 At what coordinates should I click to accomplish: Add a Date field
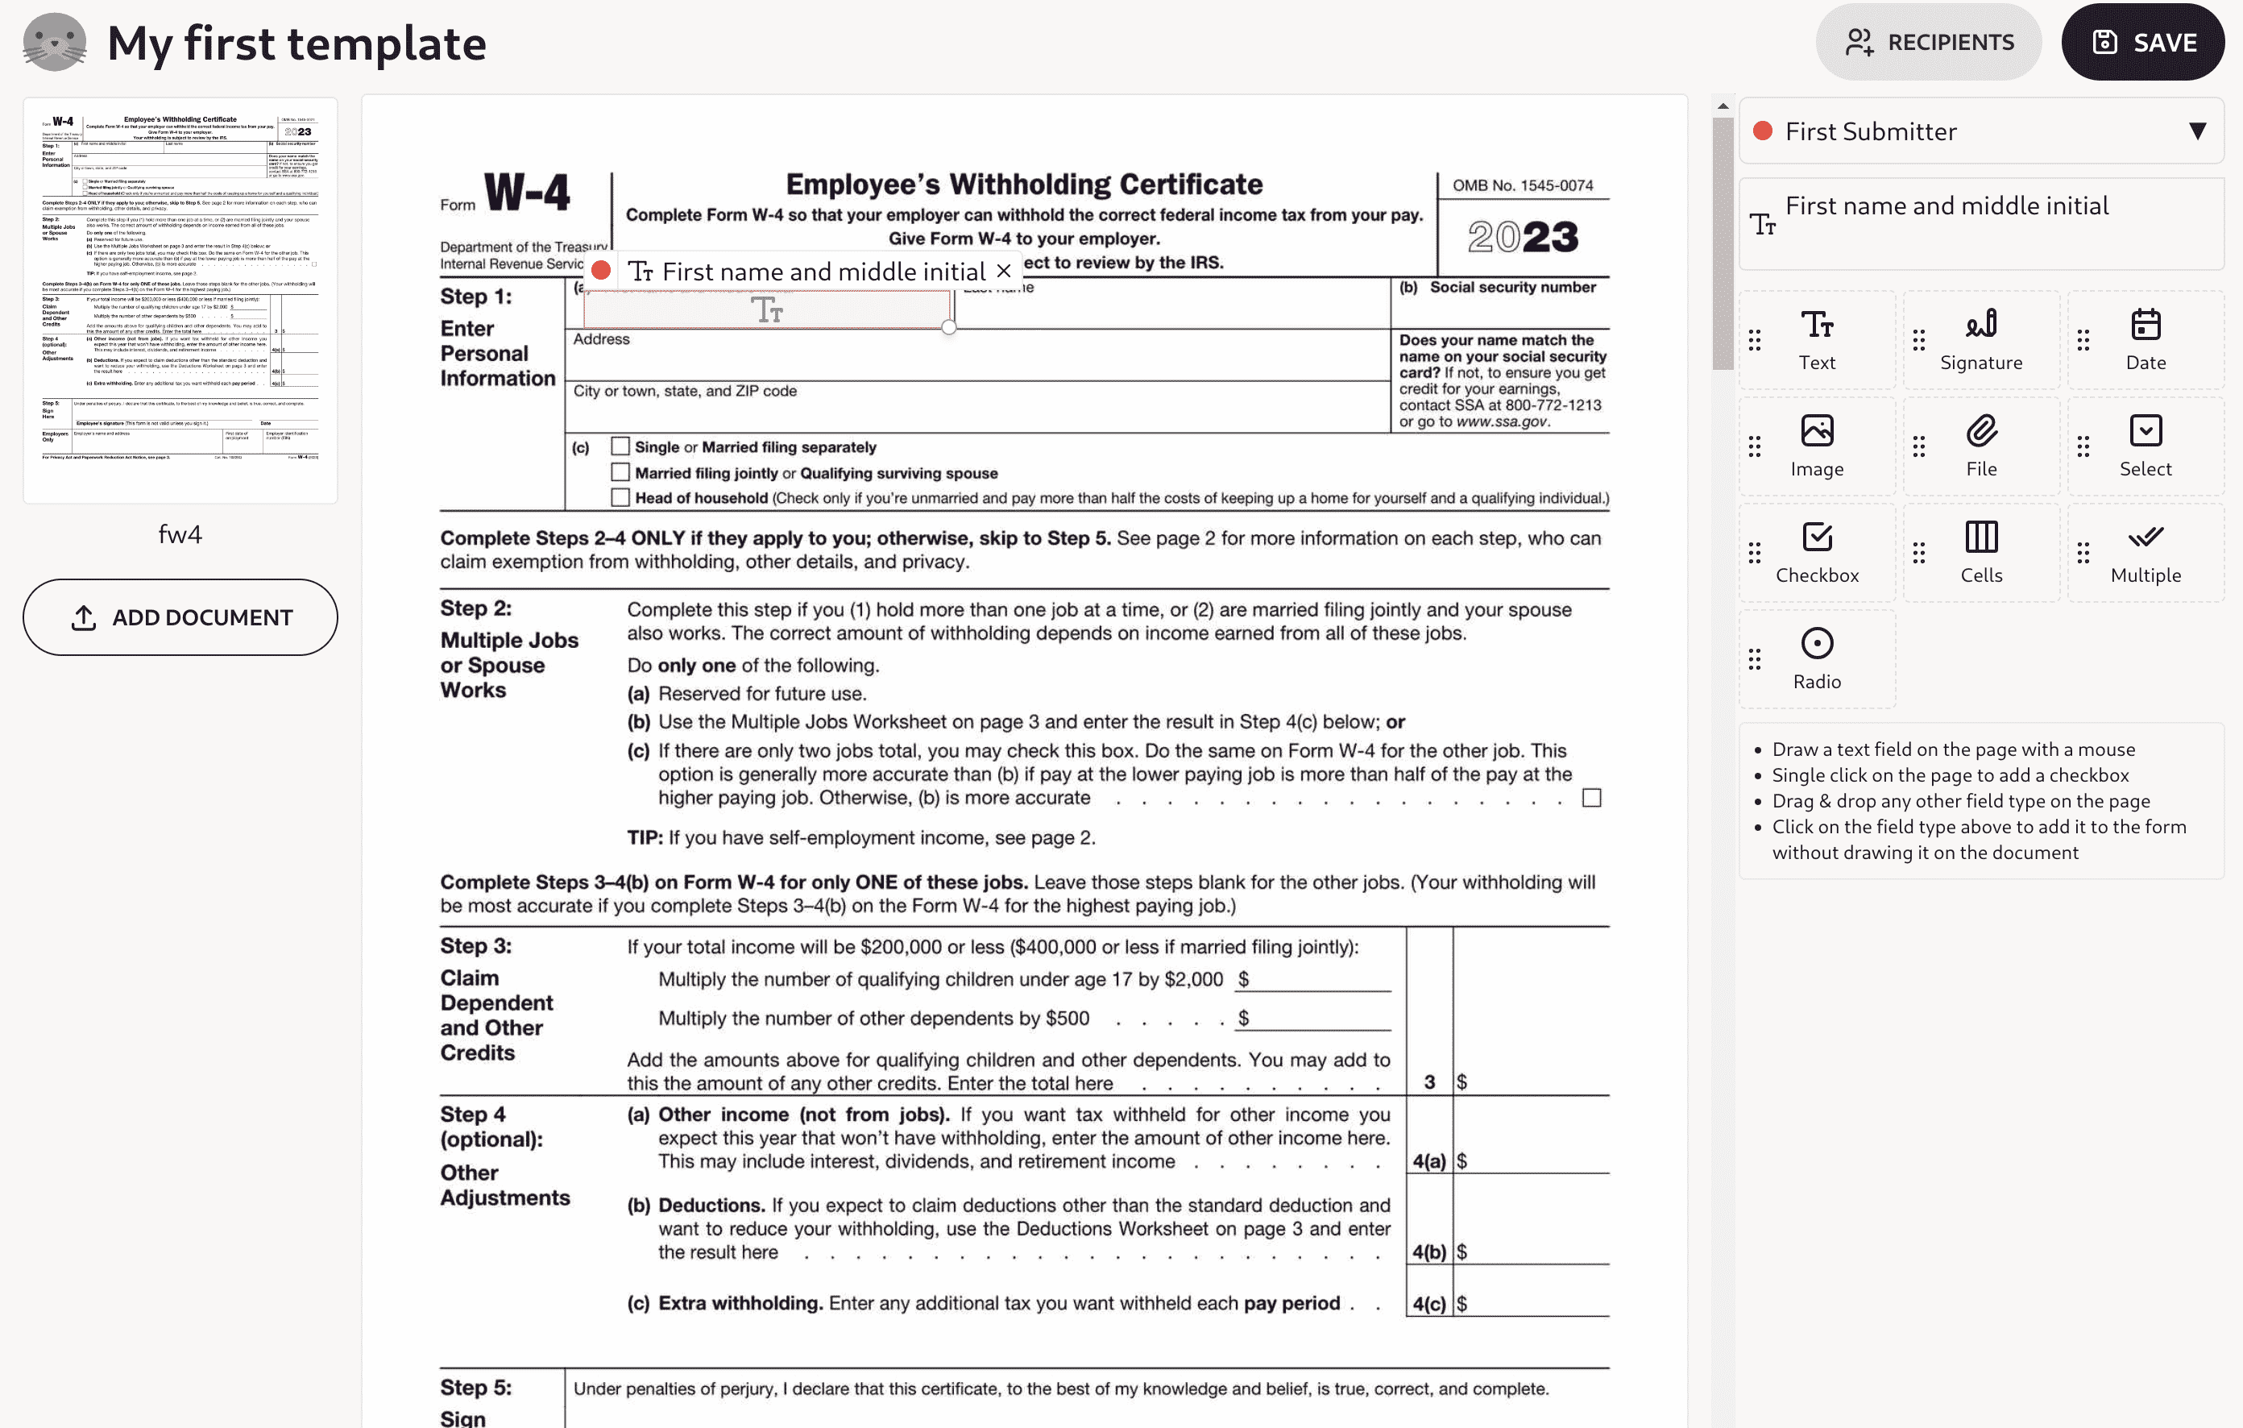click(2144, 338)
